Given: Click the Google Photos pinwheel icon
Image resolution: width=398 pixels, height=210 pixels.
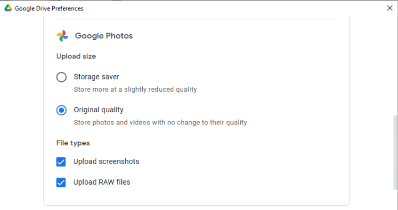Looking at the screenshot, I should click(62, 36).
